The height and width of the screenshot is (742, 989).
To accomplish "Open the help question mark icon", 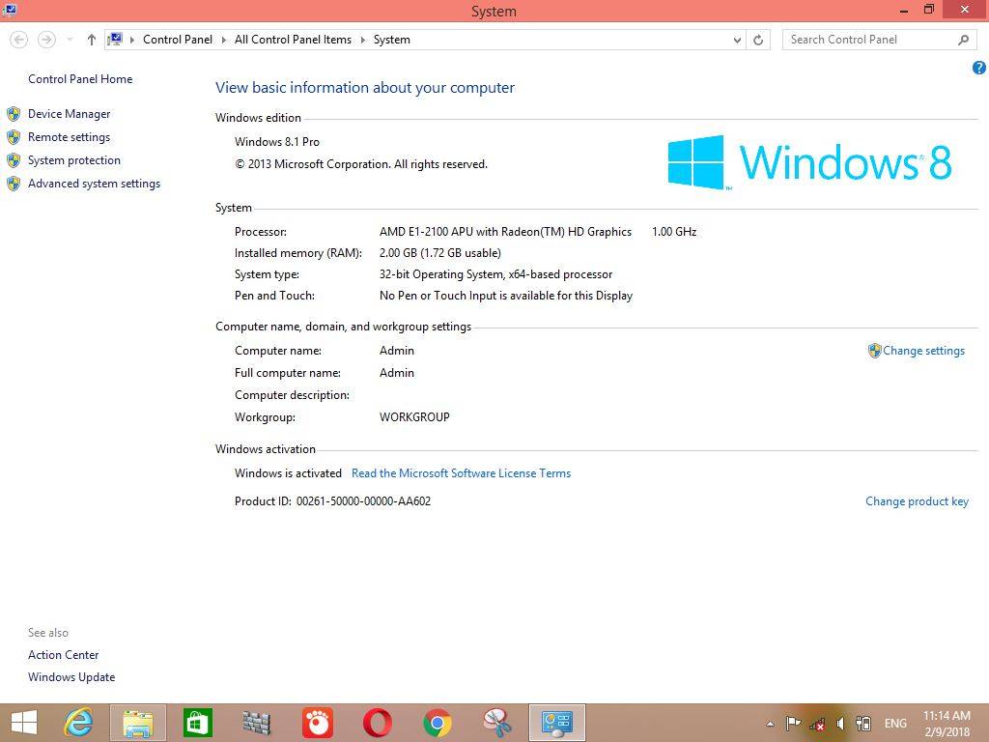I will tap(979, 68).
